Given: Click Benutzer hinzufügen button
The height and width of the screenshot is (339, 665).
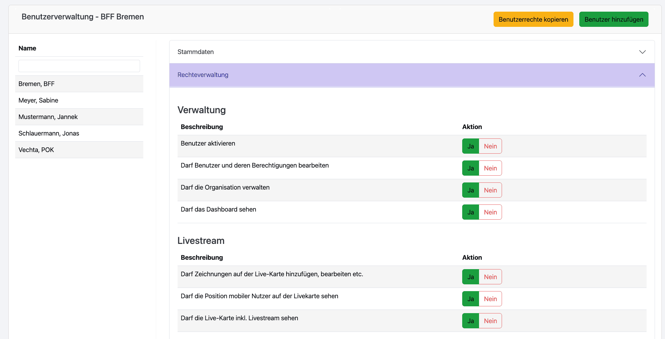Looking at the screenshot, I should (x=614, y=19).
